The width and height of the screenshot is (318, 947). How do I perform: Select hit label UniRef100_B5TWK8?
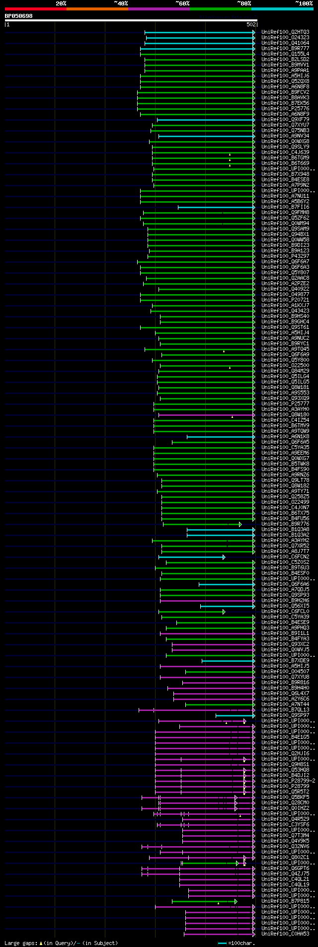point(285,464)
